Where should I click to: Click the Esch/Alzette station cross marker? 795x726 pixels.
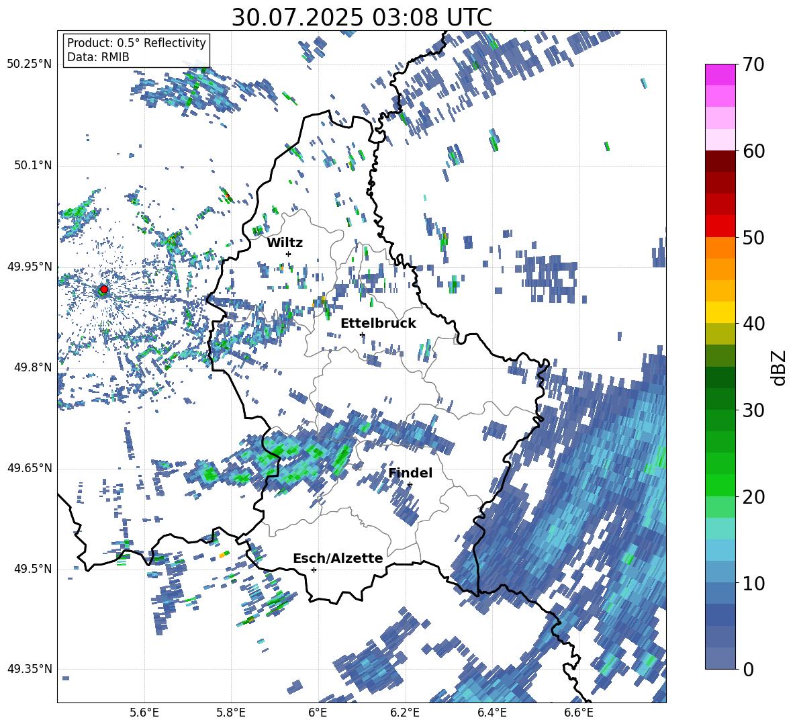click(x=314, y=570)
